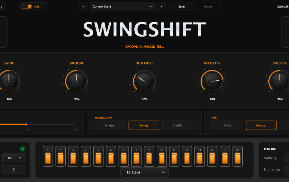Open the 16 Steps dropdown
Image resolution: width=289 pixels, height=182 pixels.
(144, 172)
